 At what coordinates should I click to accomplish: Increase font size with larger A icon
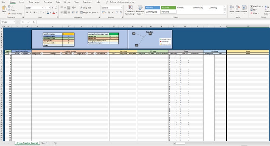pos(52,8)
